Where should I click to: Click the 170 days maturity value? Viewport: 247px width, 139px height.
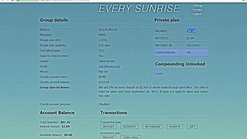(104, 46)
